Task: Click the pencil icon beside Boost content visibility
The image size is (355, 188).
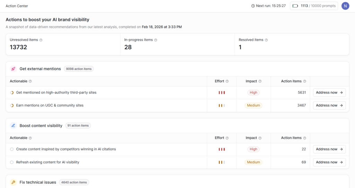Action: tap(13, 126)
